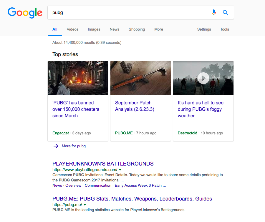Switch to the Videos tab

point(72,29)
